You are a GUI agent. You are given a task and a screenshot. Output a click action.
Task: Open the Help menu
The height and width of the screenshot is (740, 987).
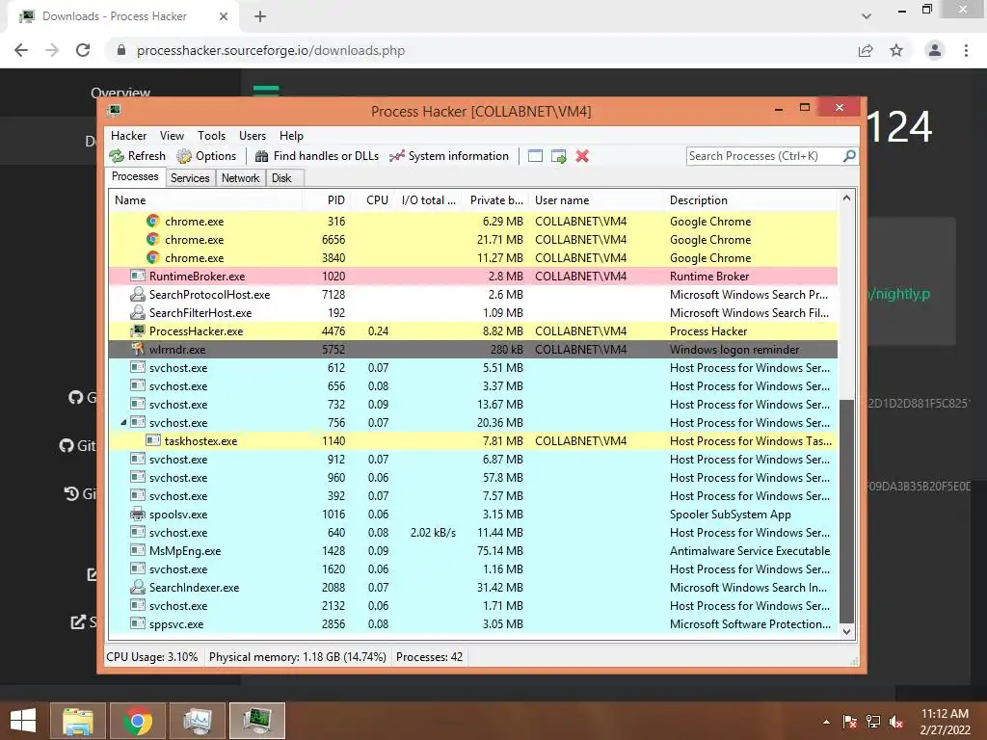[x=291, y=136]
